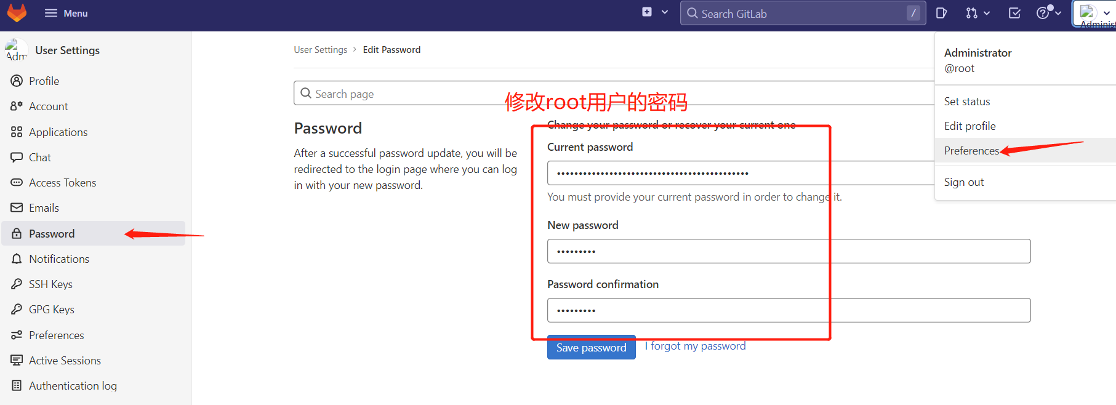Expand the create new plus dropdown
This screenshot has height=405, width=1116.
(x=655, y=12)
